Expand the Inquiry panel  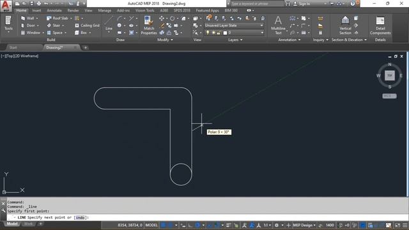click(321, 40)
